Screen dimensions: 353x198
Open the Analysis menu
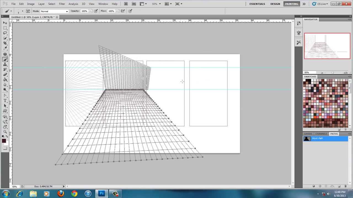coord(73,4)
